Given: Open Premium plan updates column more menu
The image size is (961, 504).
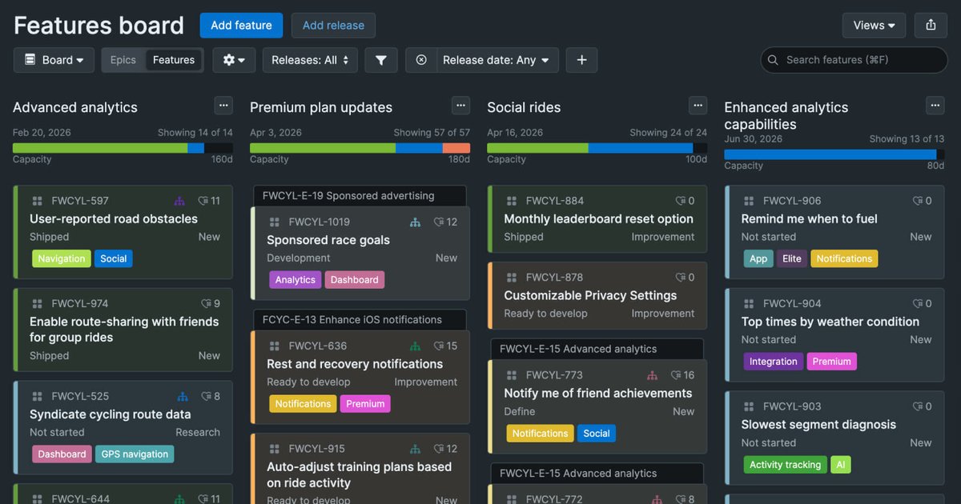Looking at the screenshot, I should pyautogui.click(x=460, y=105).
